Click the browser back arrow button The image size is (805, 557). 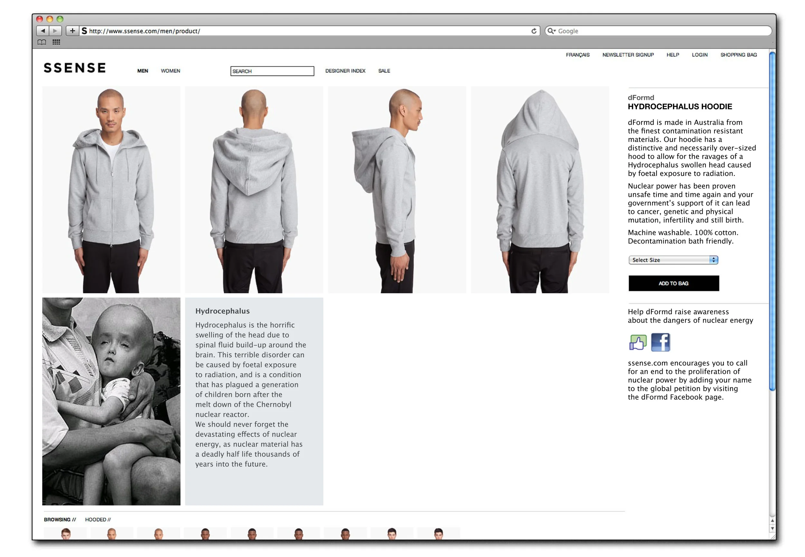click(x=43, y=31)
